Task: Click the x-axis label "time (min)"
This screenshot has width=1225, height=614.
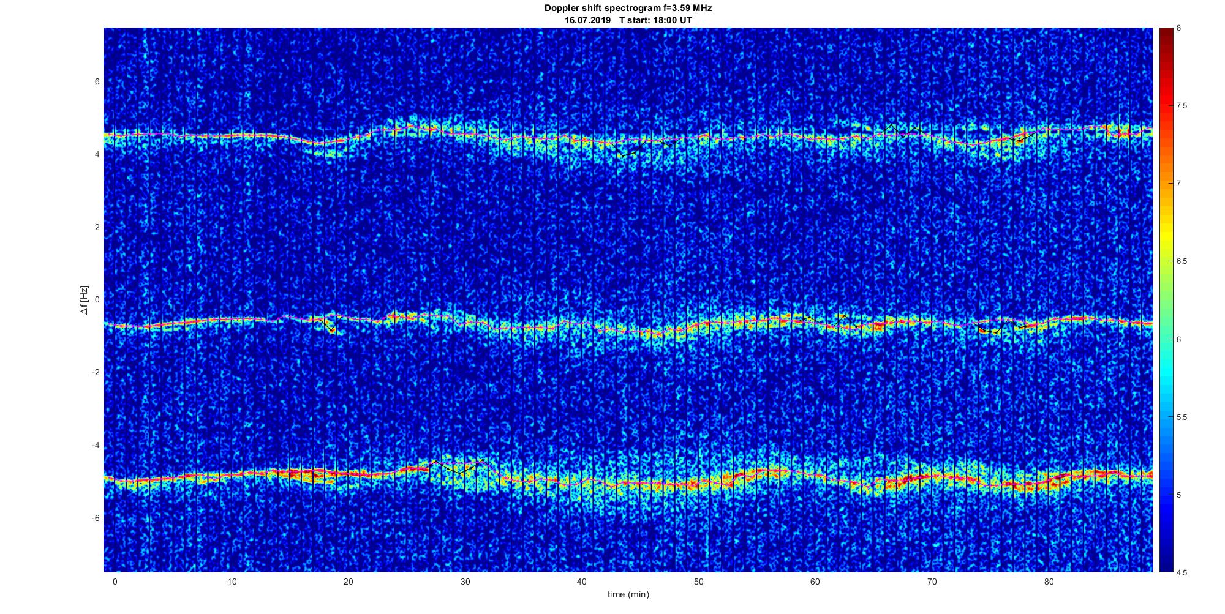Action: (x=628, y=594)
